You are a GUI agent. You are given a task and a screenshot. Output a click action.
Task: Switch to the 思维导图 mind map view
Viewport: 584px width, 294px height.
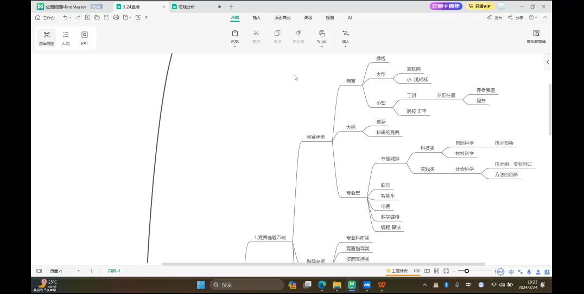[47, 38]
